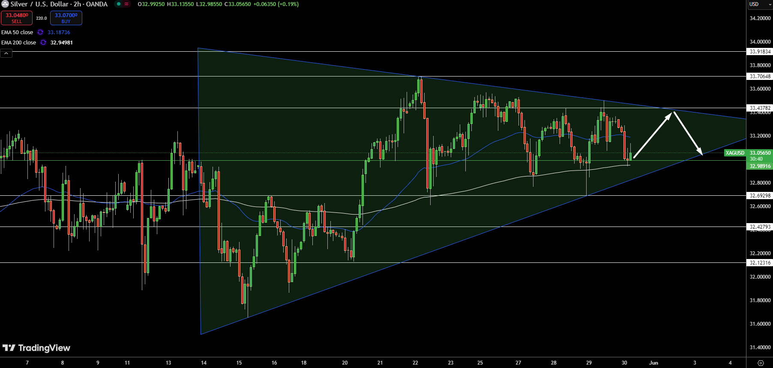Click the Jun label on the time axis
The image size is (773, 368).
click(653, 363)
